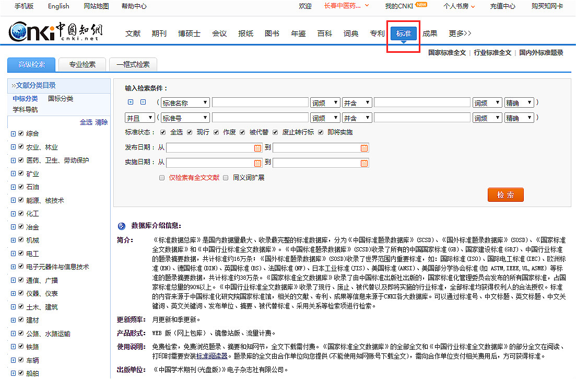Uncheck the 铁路 category checkbox
The width and height of the screenshot is (576, 379).
click(21, 346)
